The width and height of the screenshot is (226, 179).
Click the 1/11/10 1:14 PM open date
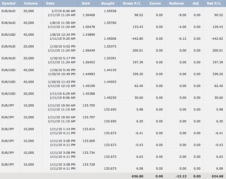63,129
